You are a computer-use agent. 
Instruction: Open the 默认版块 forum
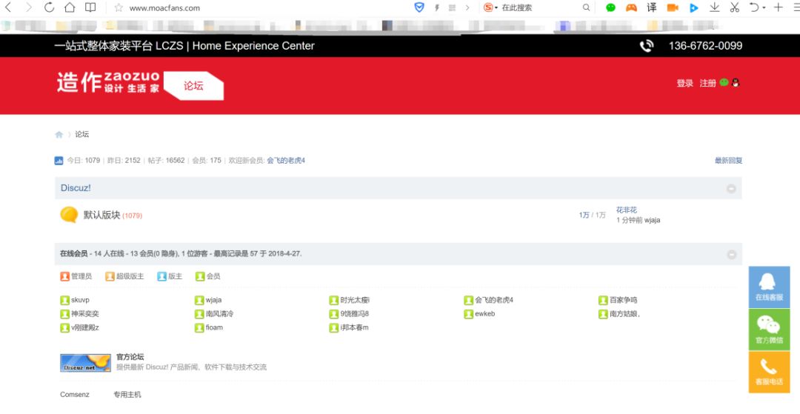click(102, 216)
